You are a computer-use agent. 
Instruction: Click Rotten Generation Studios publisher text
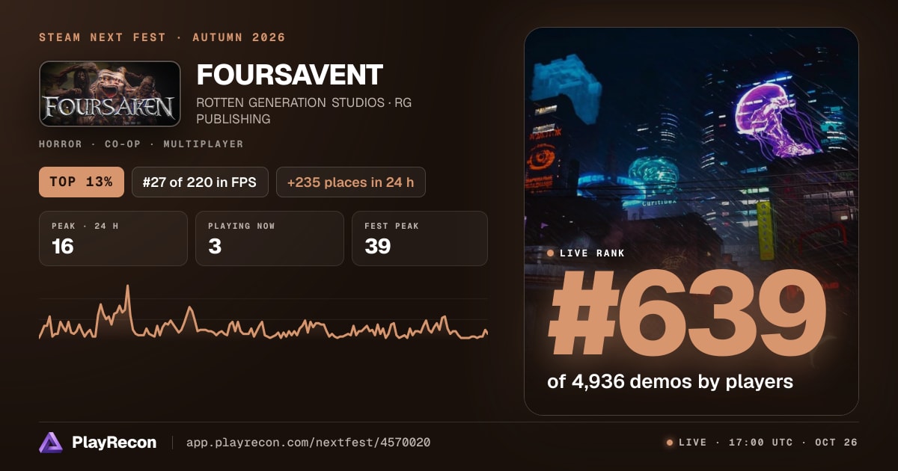point(303,111)
